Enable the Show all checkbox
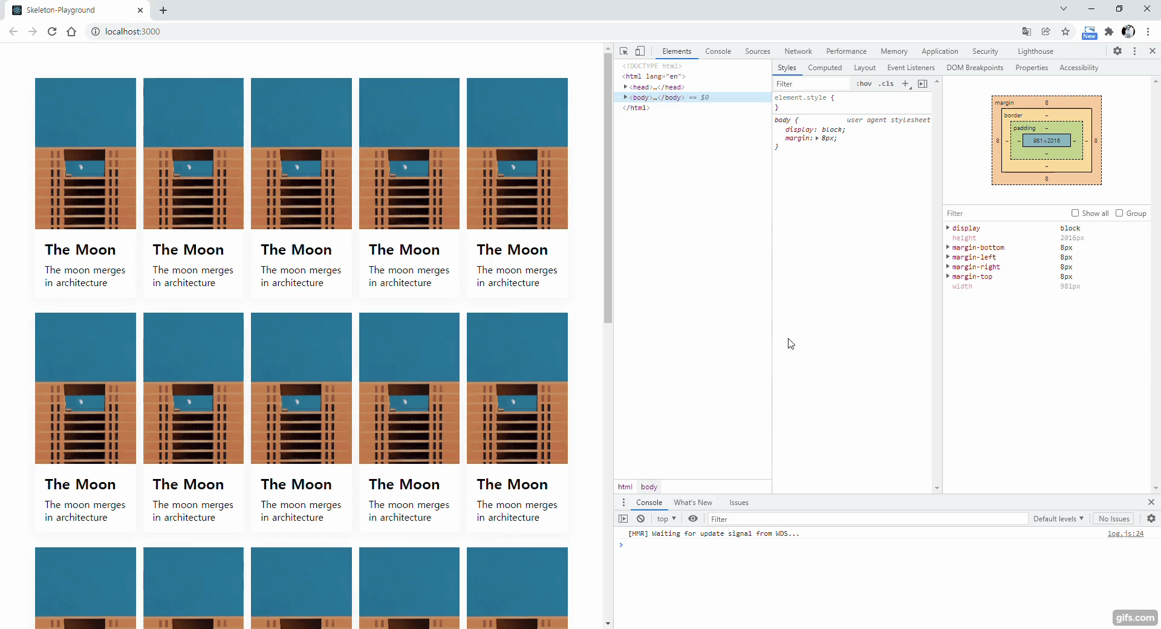1161x629 pixels. click(x=1075, y=213)
